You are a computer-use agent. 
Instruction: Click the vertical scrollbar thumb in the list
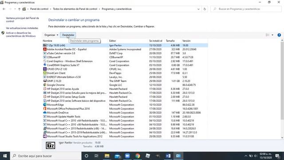(282, 81)
